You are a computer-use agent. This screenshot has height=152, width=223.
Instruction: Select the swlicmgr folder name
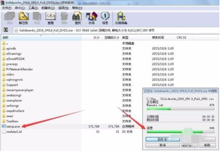[12, 106]
